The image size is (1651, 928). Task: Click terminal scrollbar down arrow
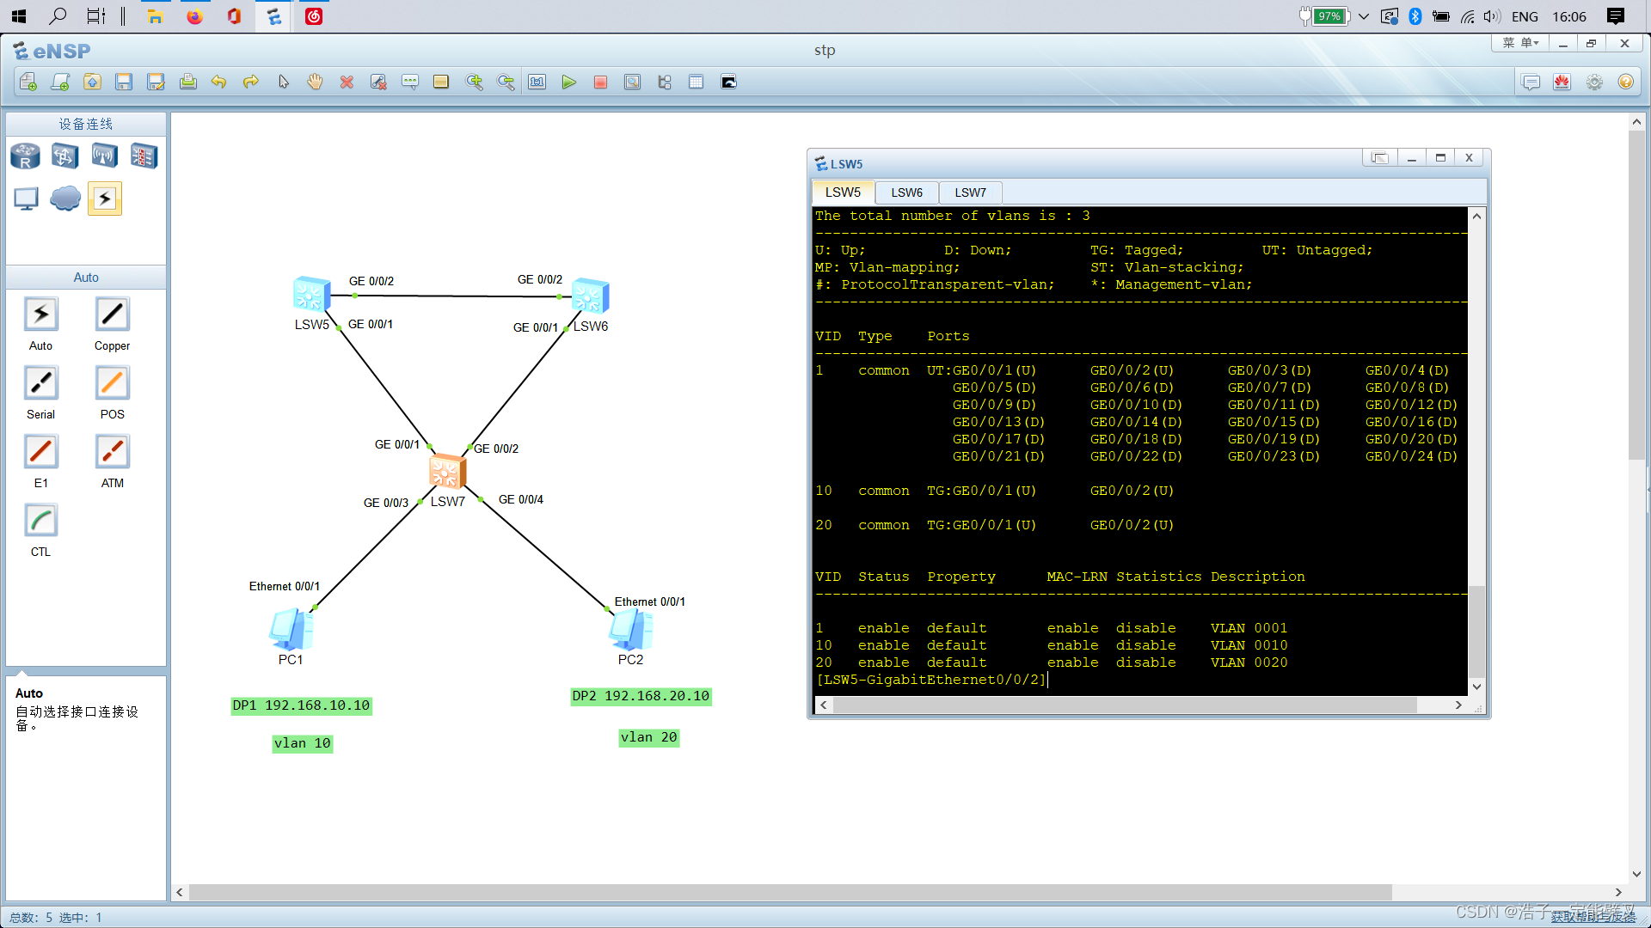pos(1476,687)
